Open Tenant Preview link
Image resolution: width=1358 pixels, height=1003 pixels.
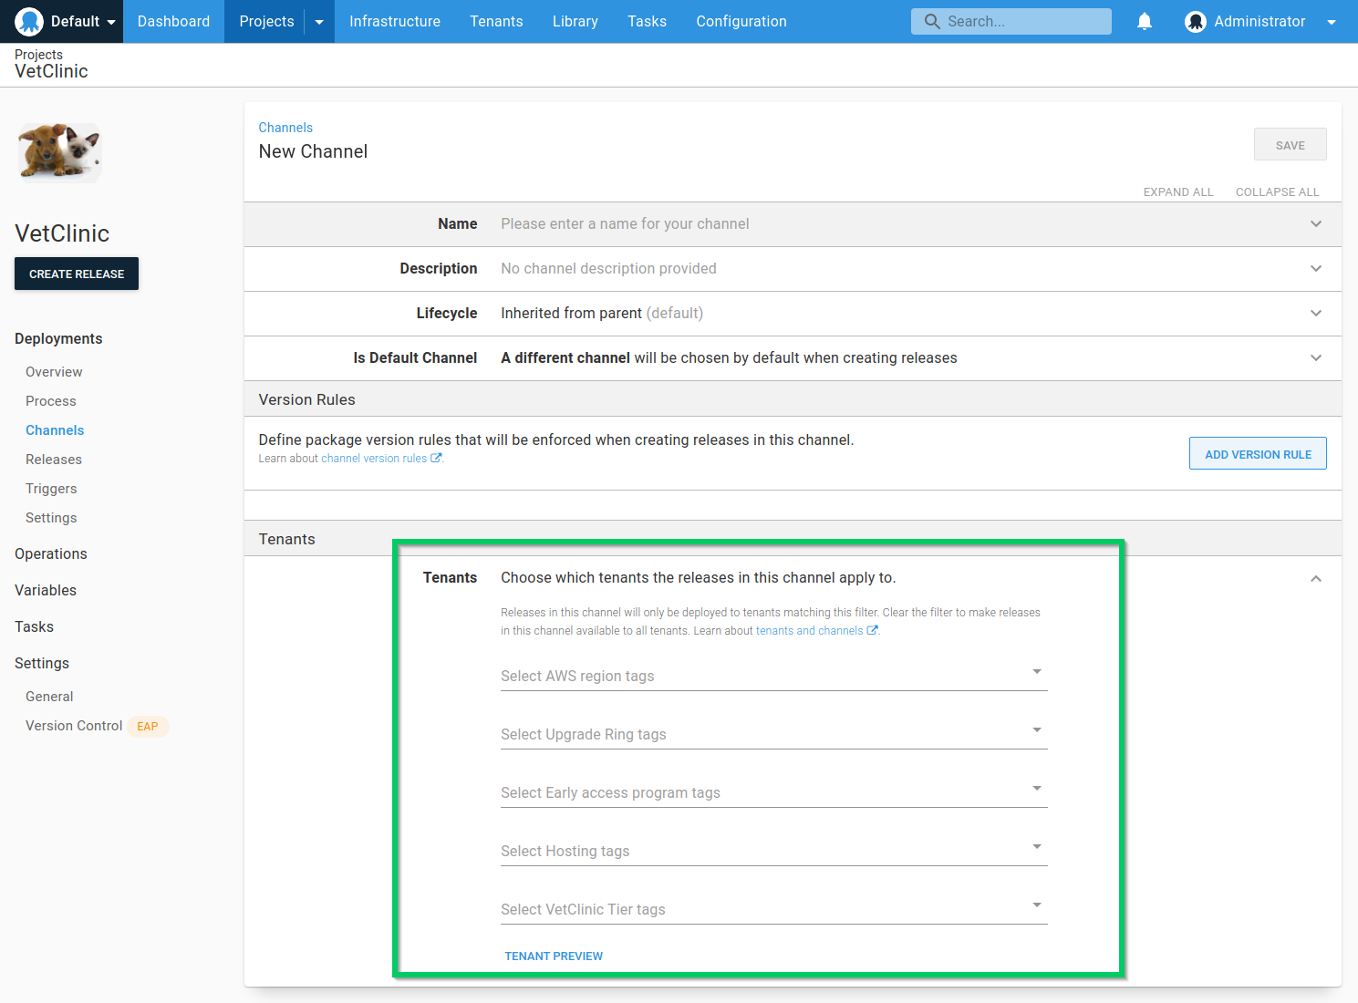tap(554, 956)
